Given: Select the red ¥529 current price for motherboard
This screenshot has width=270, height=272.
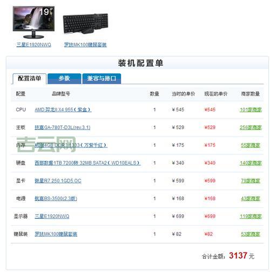Looking at the screenshot, I should click(x=210, y=127).
